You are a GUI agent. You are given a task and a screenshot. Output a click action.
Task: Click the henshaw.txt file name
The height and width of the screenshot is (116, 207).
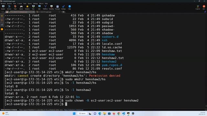coord(112,51)
